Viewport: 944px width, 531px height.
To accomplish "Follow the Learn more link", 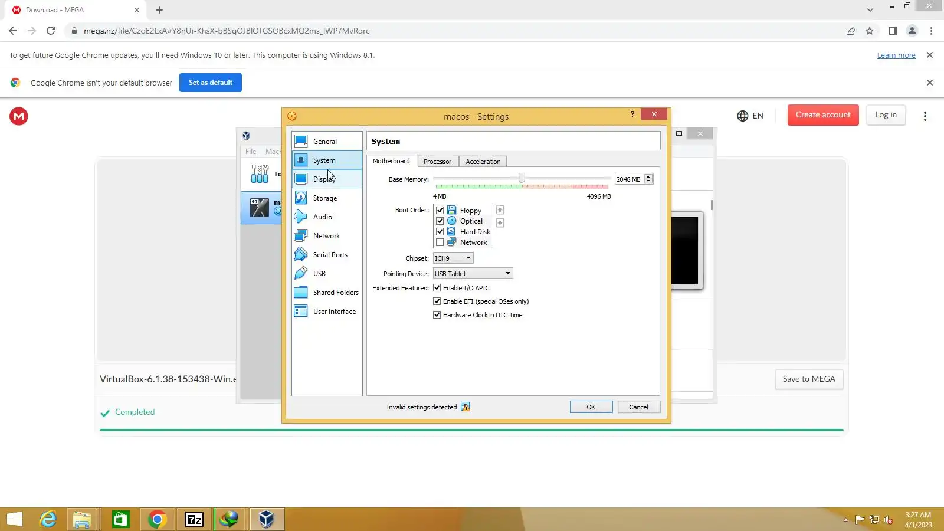I will click(896, 55).
